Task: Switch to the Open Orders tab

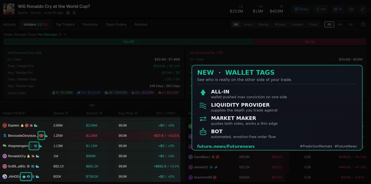Action: click(116, 24)
